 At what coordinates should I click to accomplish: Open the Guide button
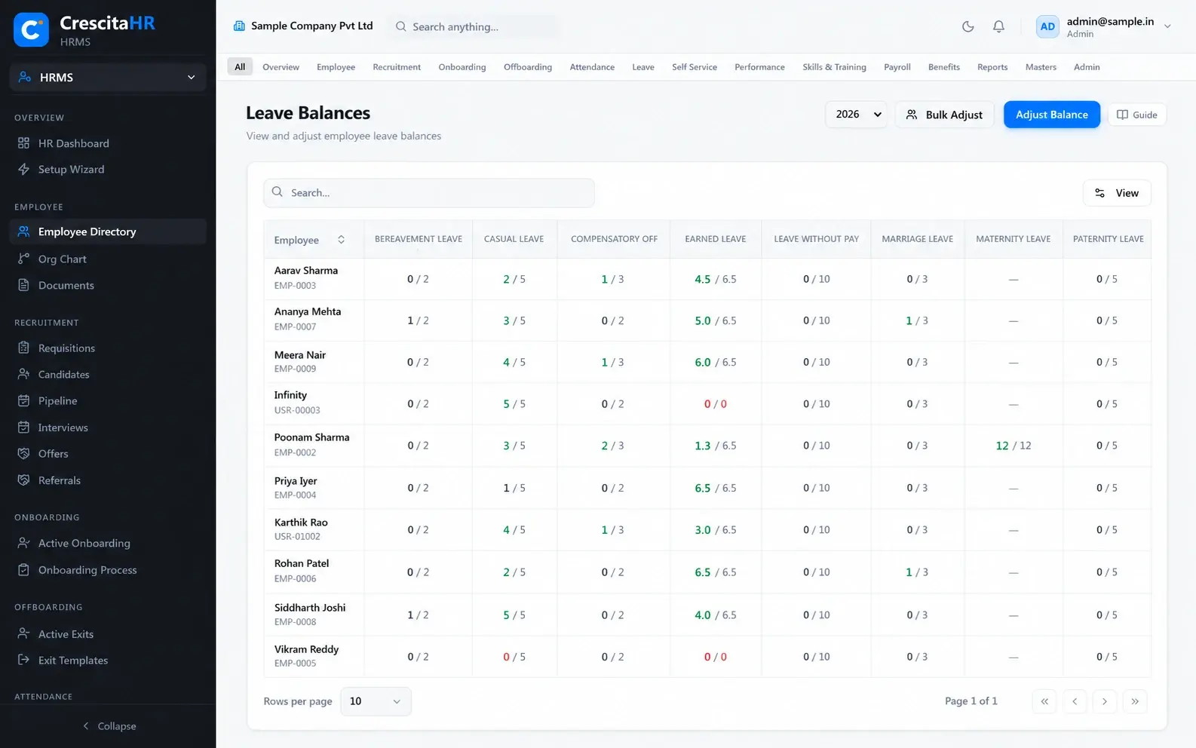coord(1136,115)
